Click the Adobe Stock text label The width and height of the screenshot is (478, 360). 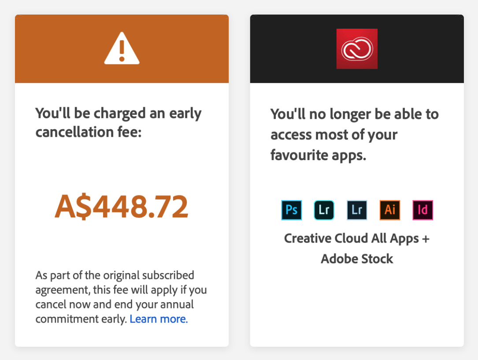(356, 259)
